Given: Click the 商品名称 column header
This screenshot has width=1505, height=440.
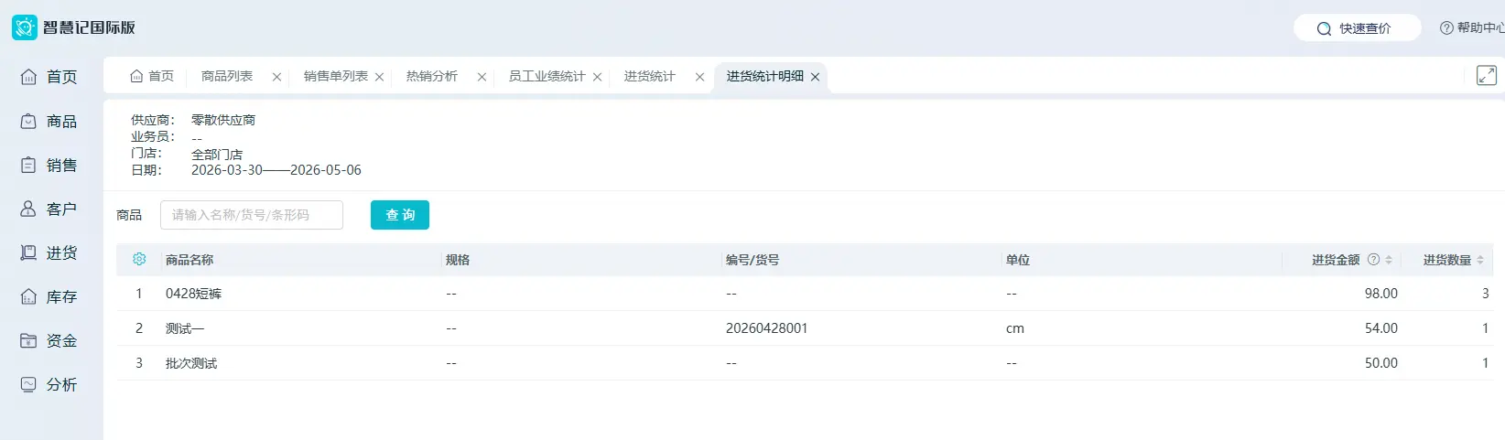Looking at the screenshot, I should [x=189, y=260].
